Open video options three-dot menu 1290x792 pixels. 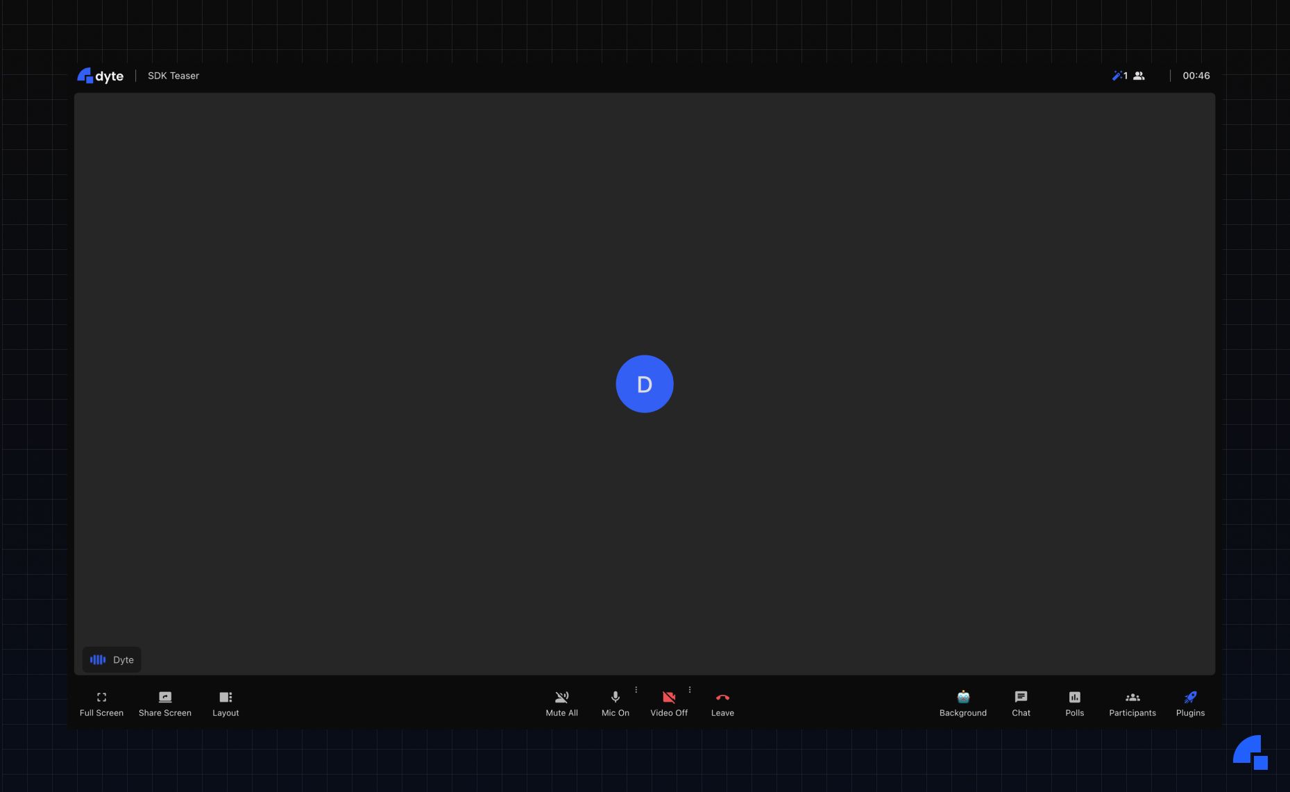[x=690, y=690]
